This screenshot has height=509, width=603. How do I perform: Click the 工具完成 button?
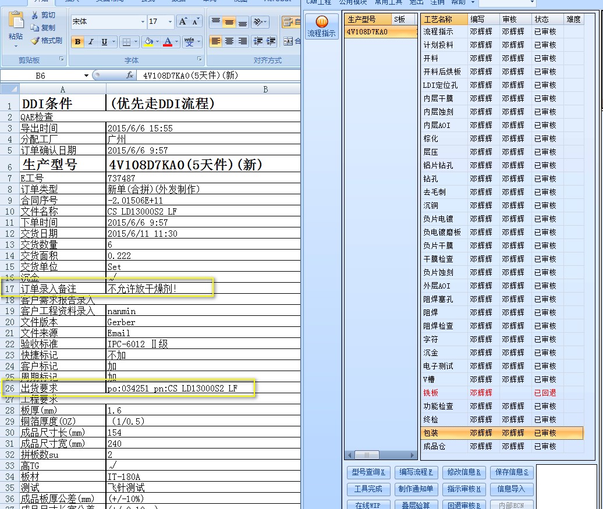(x=368, y=489)
